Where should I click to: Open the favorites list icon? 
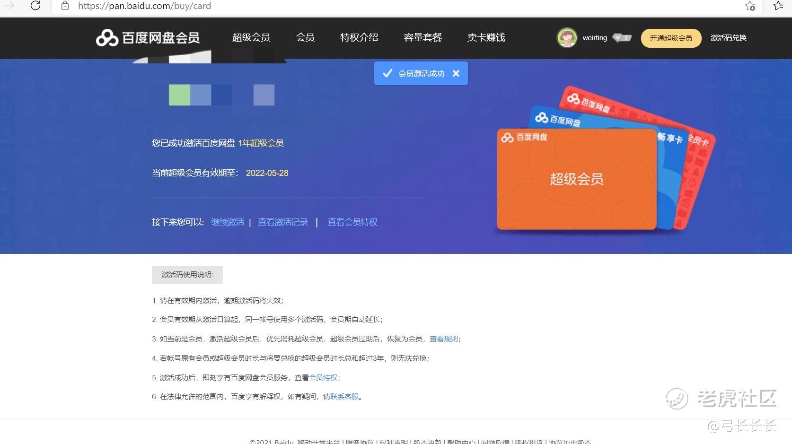click(x=778, y=6)
